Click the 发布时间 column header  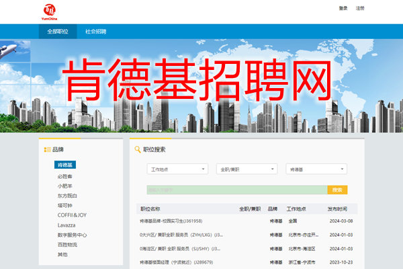[x=337, y=208]
